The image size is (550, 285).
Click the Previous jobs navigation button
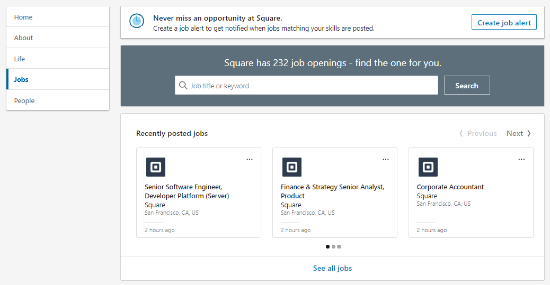(x=478, y=133)
